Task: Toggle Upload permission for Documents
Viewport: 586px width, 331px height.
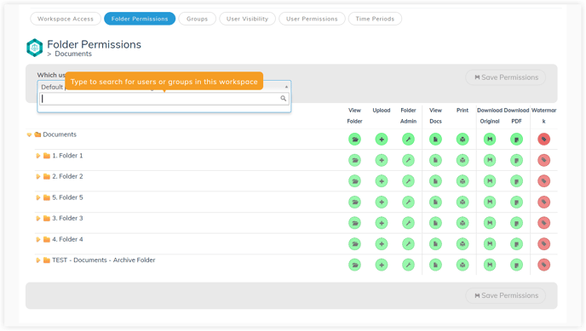Action: point(382,140)
